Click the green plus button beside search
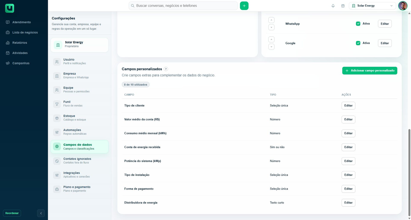 (x=244, y=6)
